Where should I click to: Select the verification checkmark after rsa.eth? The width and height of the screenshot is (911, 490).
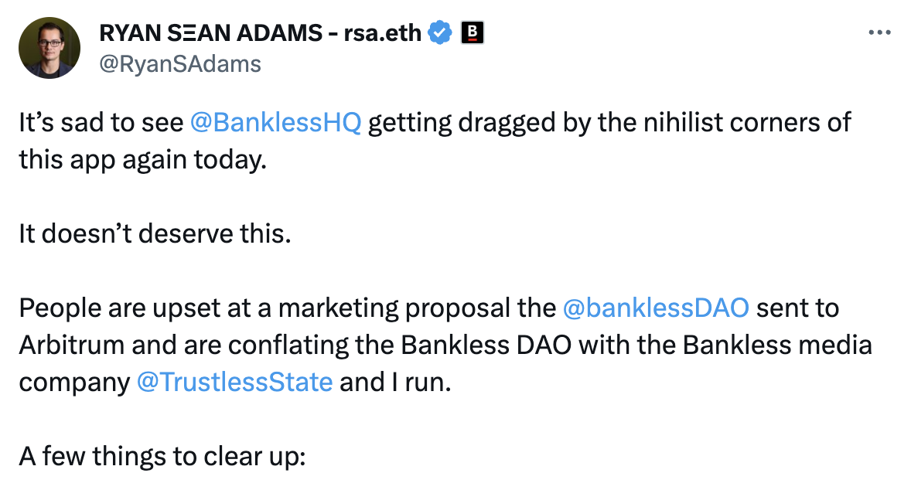point(440,32)
